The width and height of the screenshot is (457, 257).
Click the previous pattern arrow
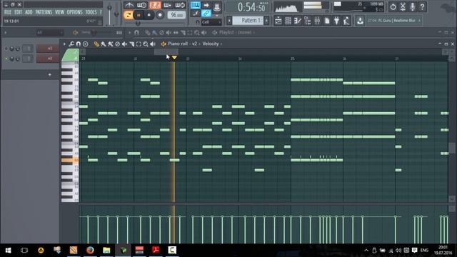pos(229,21)
